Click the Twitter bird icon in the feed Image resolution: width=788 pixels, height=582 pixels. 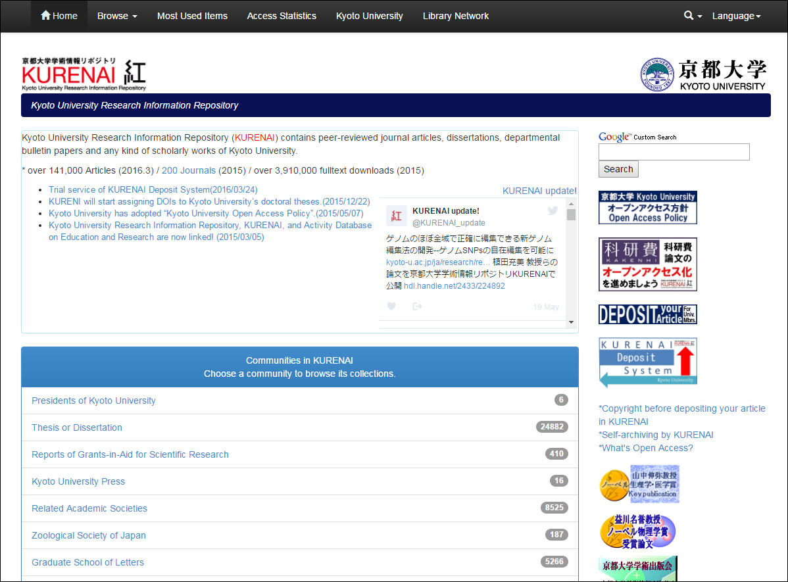pyautogui.click(x=553, y=210)
